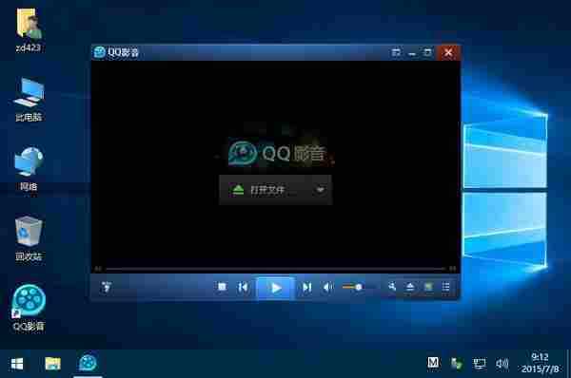Mute audio via the speaker icon
Screen dimensions: 571x378
click(327, 288)
